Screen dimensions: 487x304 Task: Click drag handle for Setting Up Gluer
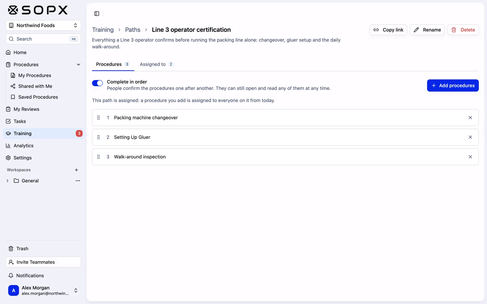[x=98, y=137]
